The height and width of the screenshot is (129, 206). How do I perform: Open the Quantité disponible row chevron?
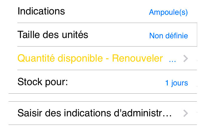185,59
